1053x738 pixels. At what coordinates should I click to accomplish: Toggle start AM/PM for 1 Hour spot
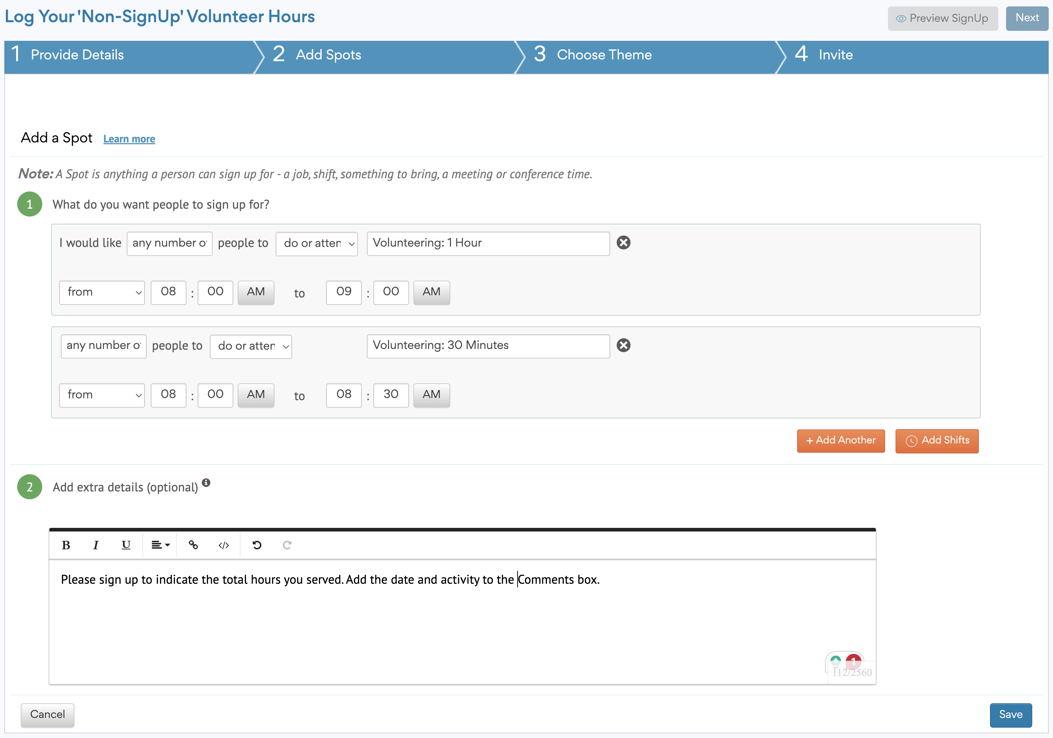click(x=256, y=293)
